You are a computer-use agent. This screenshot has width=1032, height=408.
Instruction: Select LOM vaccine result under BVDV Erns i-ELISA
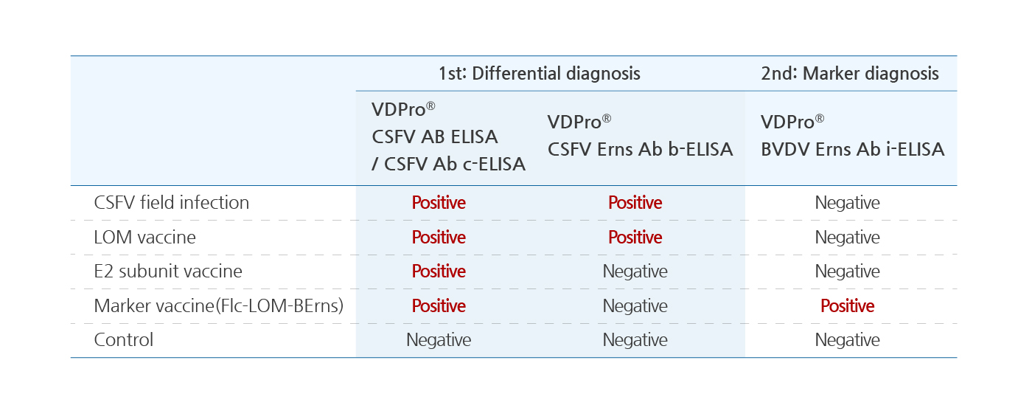(x=848, y=238)
